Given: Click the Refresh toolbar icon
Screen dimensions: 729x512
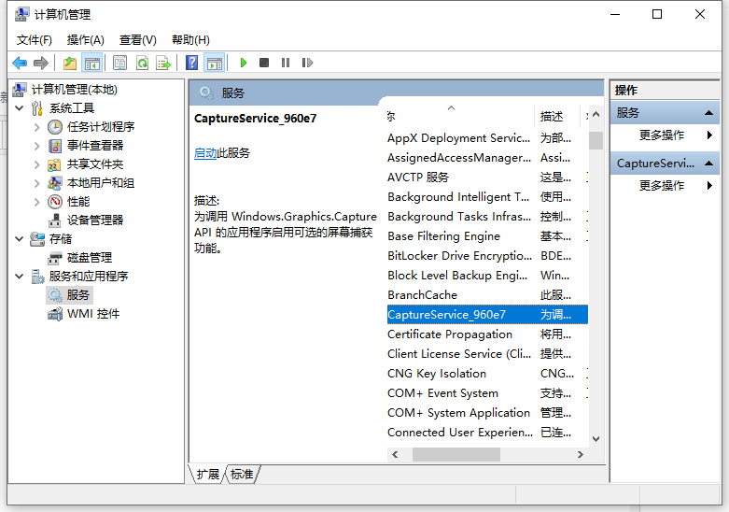Looking at the screenshot, I should (x=142, y=63).
